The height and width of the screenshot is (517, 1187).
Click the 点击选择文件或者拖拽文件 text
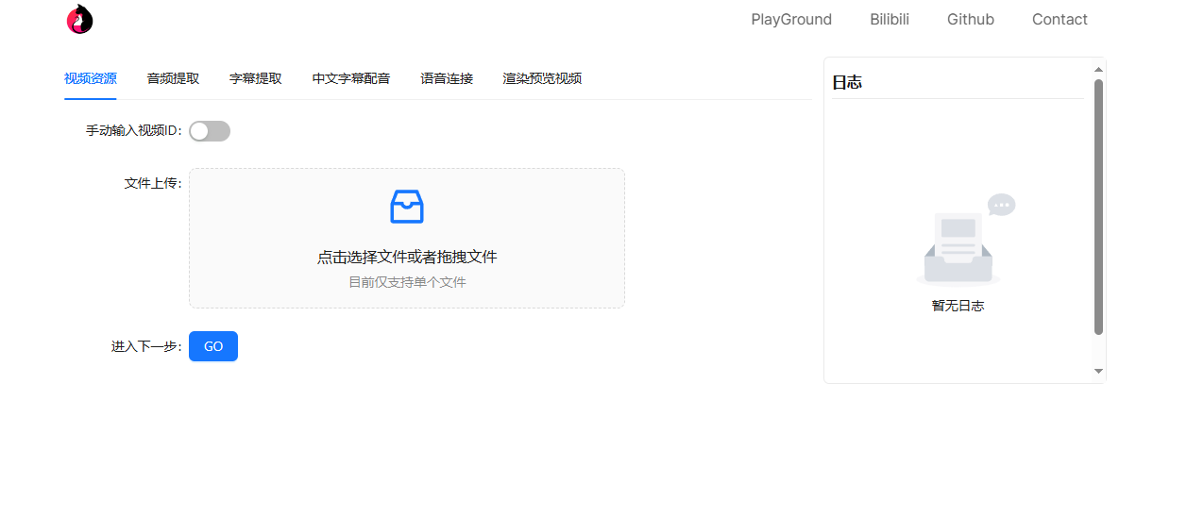(407, 257)
